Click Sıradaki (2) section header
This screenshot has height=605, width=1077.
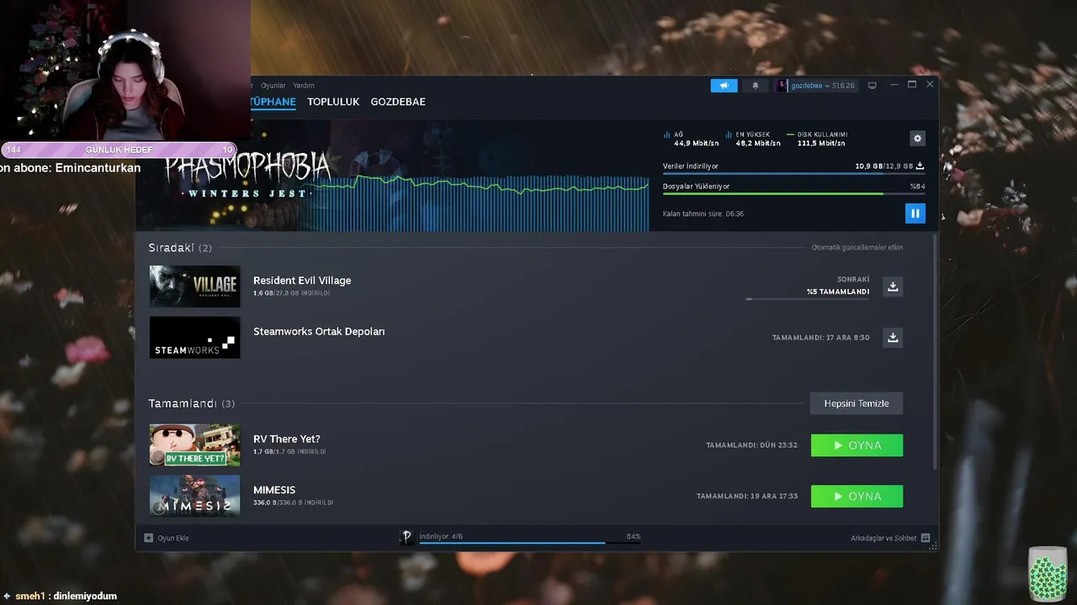[180, 248]
